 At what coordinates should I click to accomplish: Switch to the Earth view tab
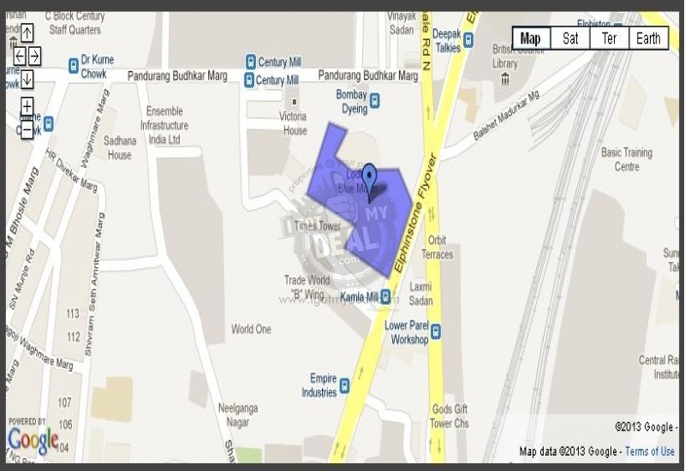tap(648, 39)
